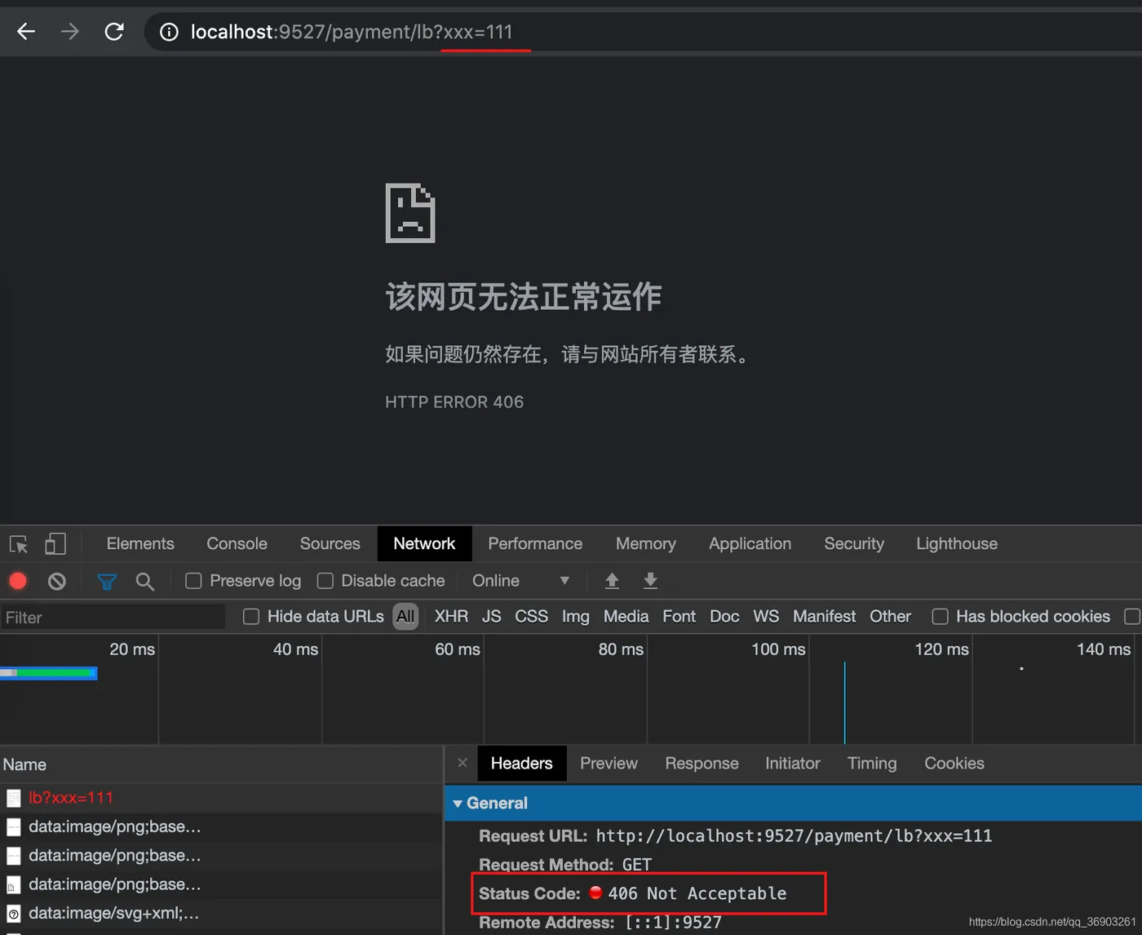Image resolution: width=1142 pixels, height=935 pixels.
Task: Go back to the previous page
Action: click(26, 32)
